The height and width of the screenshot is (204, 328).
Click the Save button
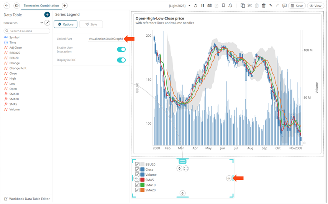[297, 6]
